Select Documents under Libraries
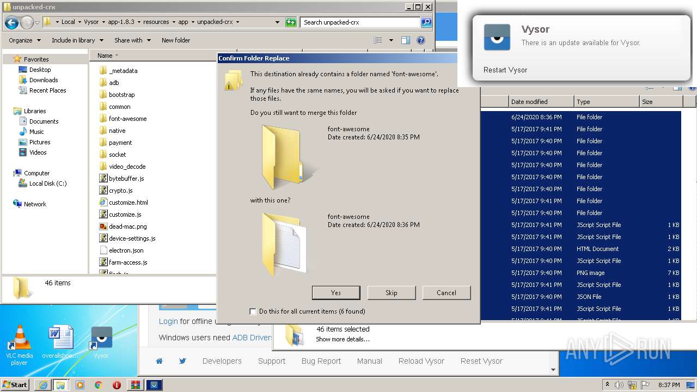 (44, 121)
